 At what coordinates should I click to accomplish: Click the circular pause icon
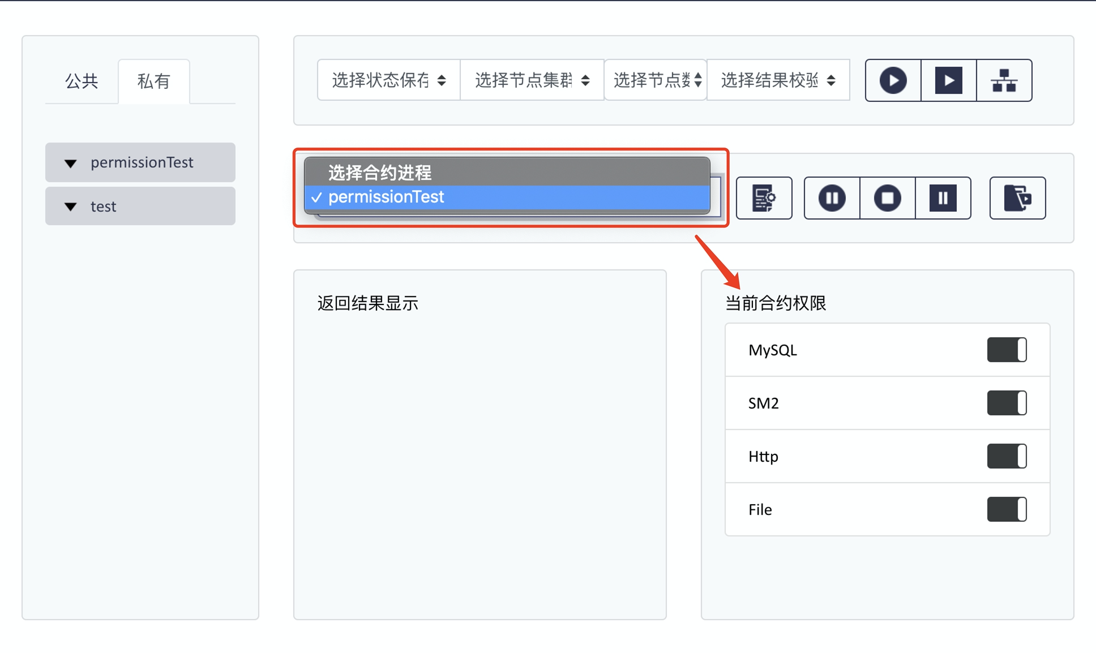pyautogui.click(x=832, y=198)
